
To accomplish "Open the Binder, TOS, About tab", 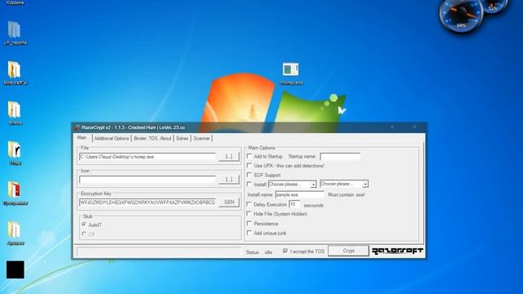I will tap(153, 138).
